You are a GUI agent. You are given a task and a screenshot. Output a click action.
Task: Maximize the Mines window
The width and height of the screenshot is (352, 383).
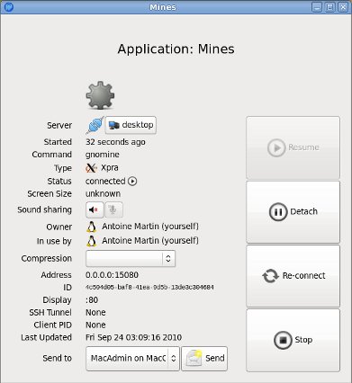329,7
